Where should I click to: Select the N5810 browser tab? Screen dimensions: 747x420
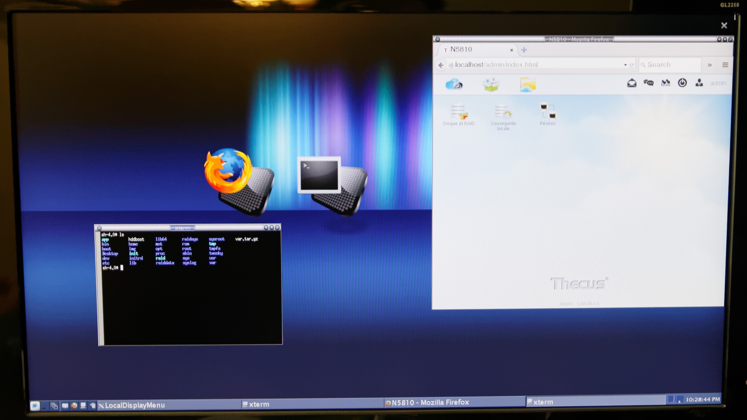click(x=474, y=49)
